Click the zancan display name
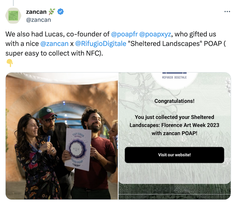This screenshot has height=207, width=237. coord(36,12)
